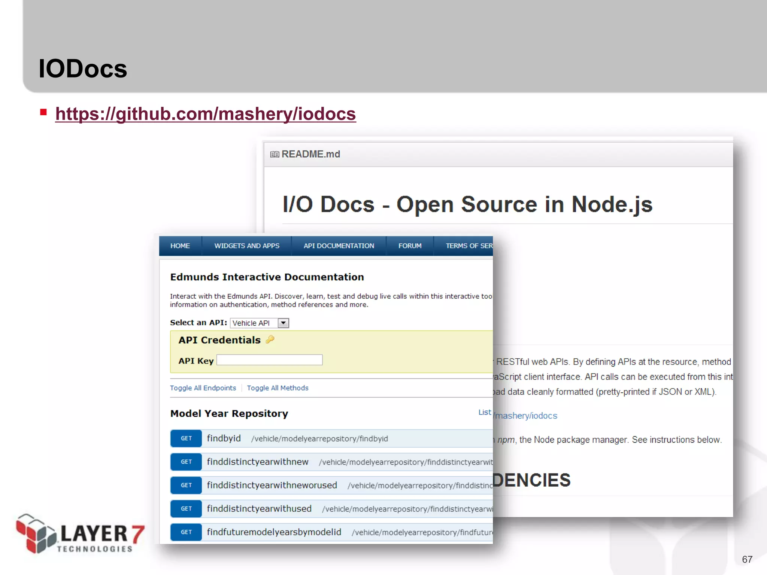Click the API Key input field
The image size is (767, 575).
[x=270, y=360]
